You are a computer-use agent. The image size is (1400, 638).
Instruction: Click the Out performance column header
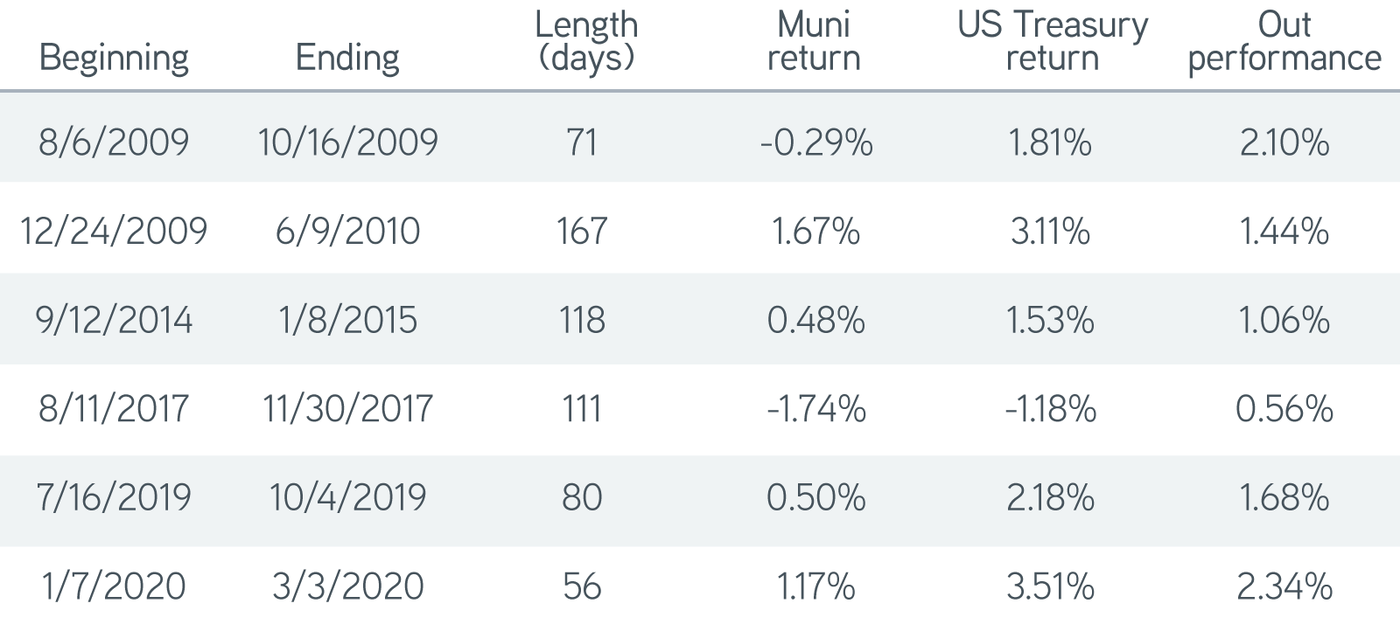tap(1284, 41)
